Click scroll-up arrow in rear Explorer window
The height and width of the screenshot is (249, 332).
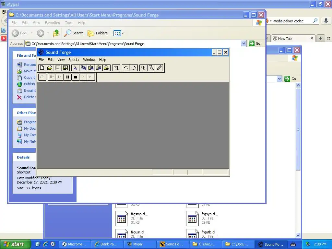pos(298,85)
